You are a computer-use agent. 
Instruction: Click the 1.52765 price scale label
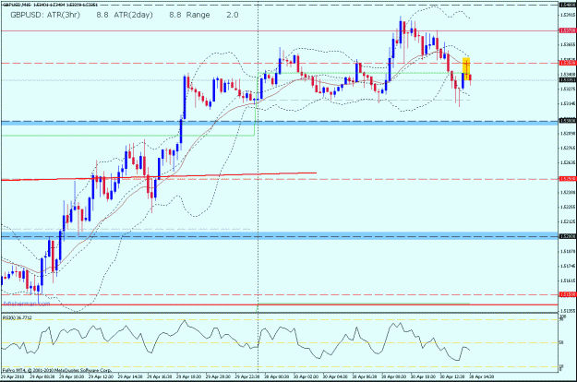point(568,148)
